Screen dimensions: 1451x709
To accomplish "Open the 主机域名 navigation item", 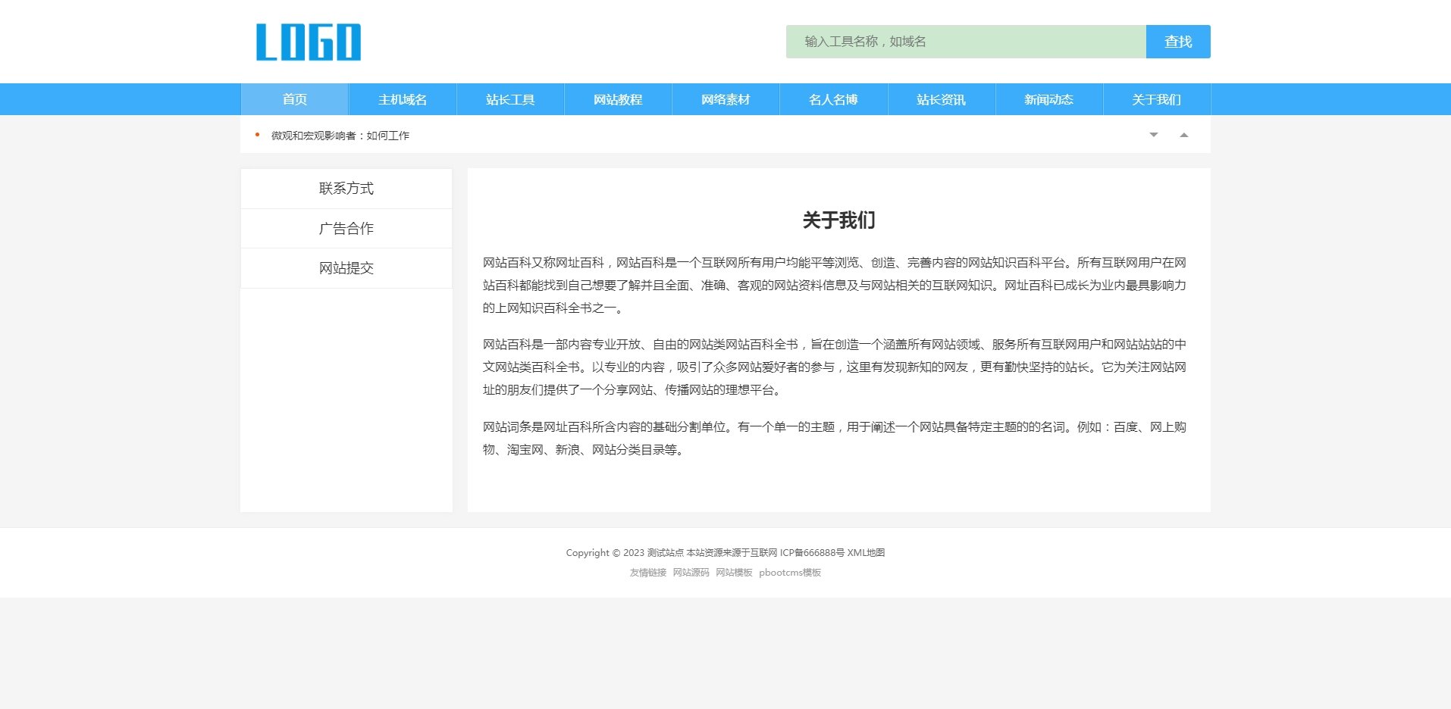I will click(402, 98).
